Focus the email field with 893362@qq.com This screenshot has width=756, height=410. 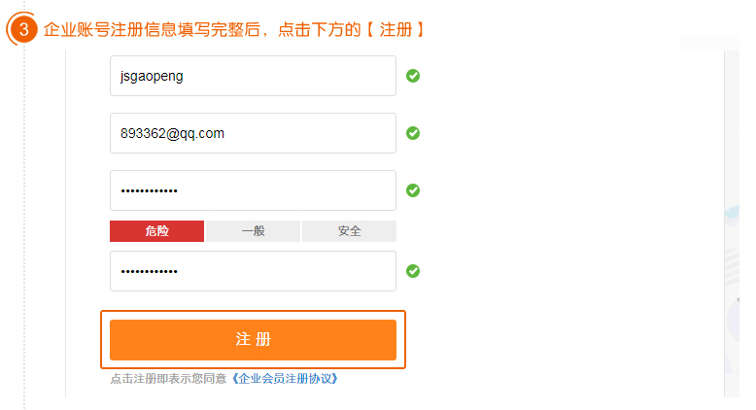coord(253,133)
